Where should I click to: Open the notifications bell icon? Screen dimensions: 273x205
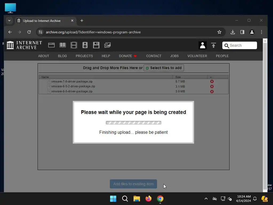pos(255,199)
